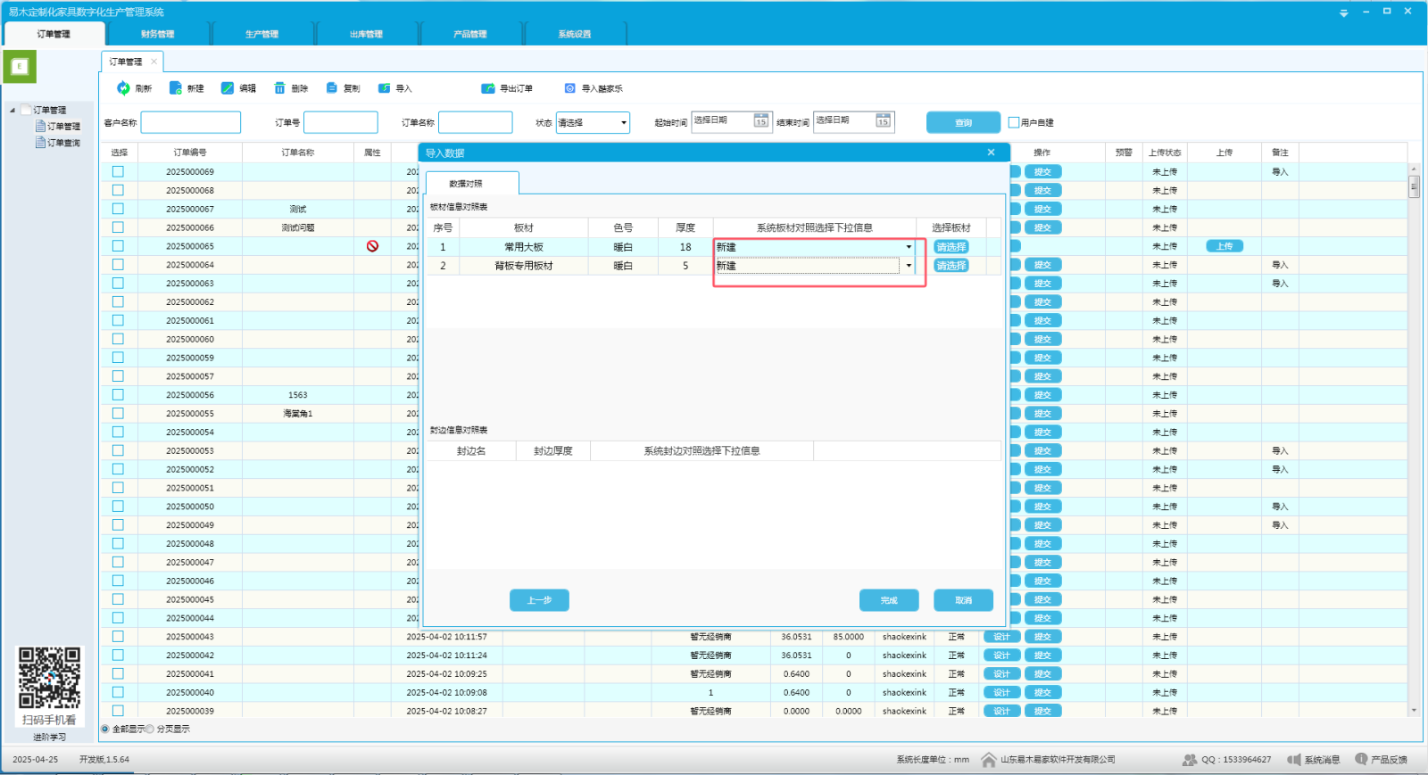
Task: Click the 上传状态 column header
Action: point(1165,153)
